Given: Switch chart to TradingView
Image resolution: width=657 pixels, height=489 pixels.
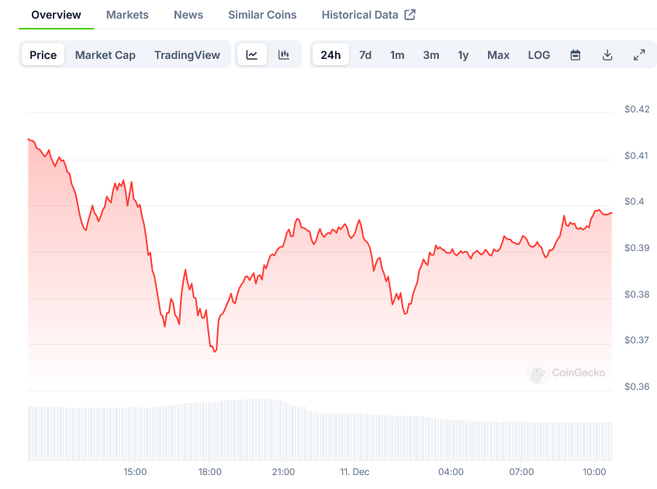Looking at the screenshot, I should coord(187,55).
